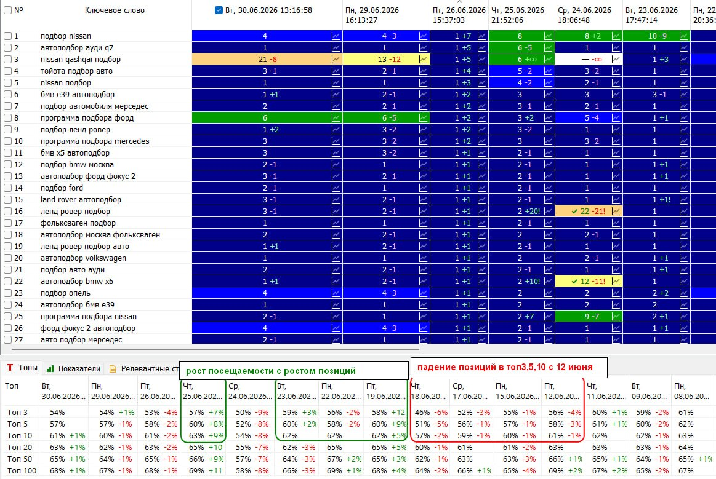Image resolution: width=716 pixels, height=479 pixels.
Task: Tick checkbox for row 16 'ленд ровер подбор'
Action: 8,212
